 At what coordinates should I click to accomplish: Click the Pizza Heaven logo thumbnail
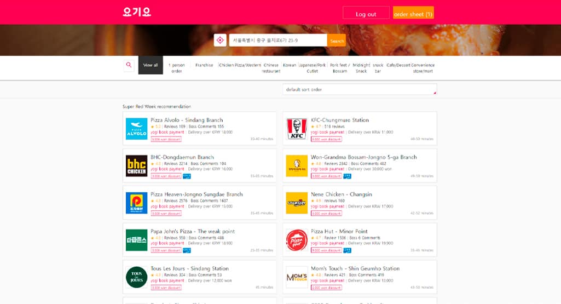click(x=136, y=203)
